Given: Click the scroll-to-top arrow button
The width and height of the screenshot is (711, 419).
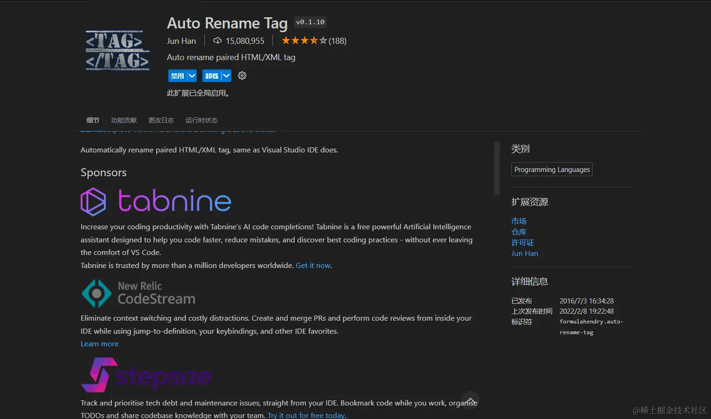Looking at the screenshot, I should coord(470,400).
